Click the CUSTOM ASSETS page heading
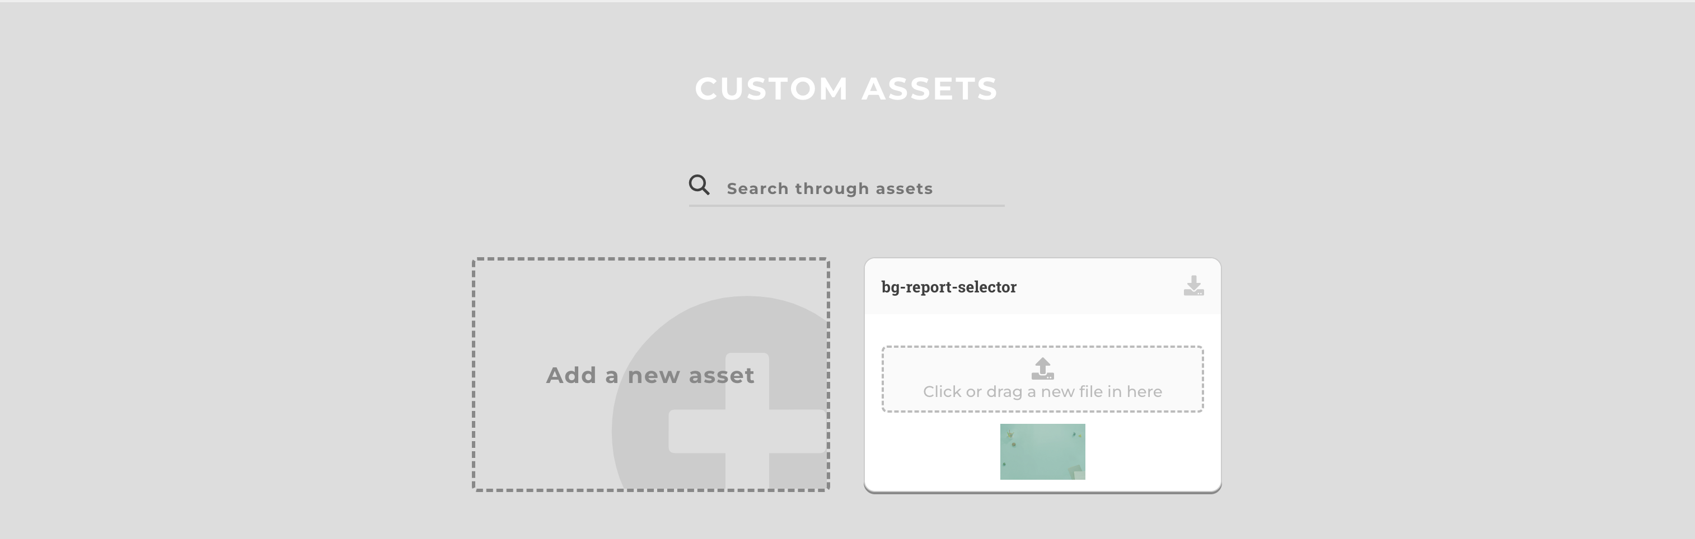Image resolution: width=1695 pixels, height=539 pixels. click(x=846, y=89)
